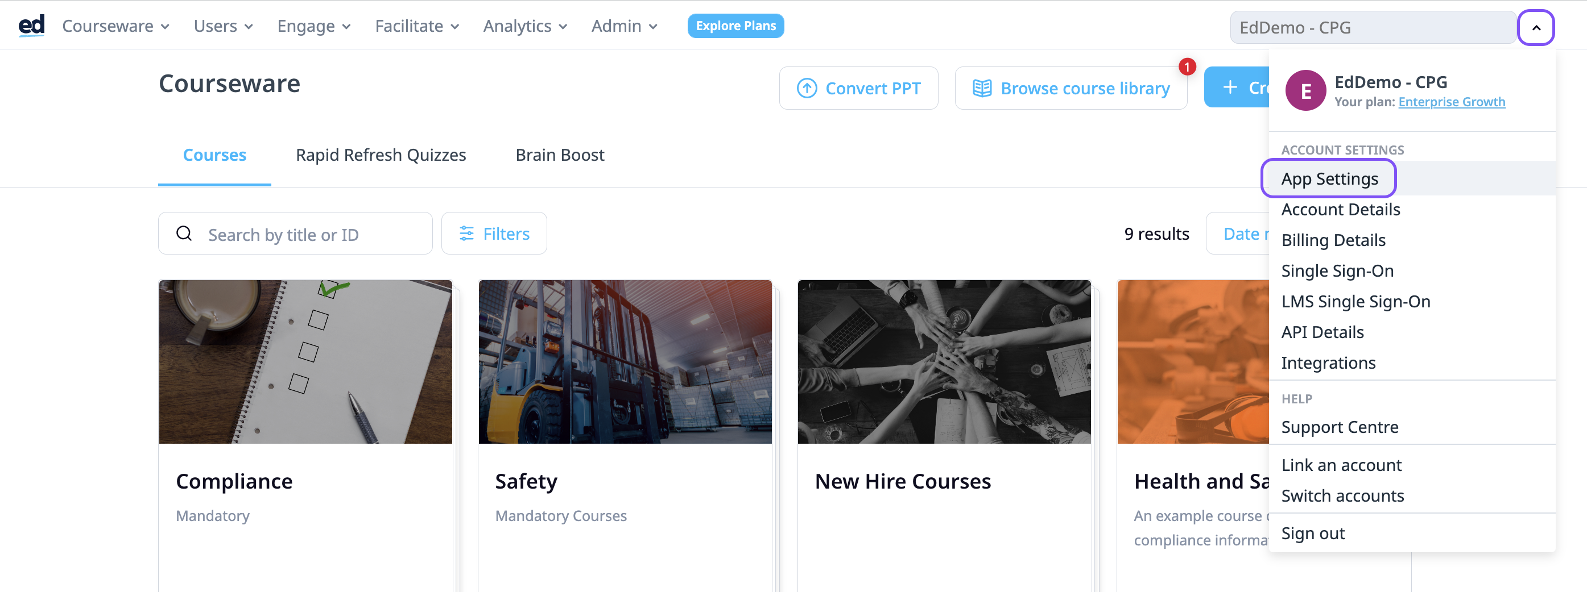Click the Search by title or ID field
The width and height of the screenshot is (1587, 592).
[x=295, y=234]
